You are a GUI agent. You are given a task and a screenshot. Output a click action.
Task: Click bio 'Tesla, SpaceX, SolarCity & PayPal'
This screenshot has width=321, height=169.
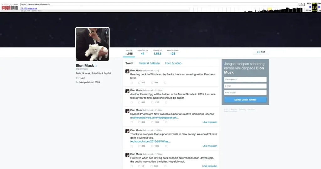tap(93, 74)
